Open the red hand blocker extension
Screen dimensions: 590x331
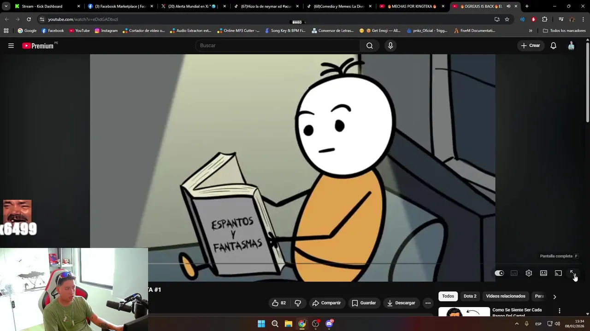pos(533,19)
